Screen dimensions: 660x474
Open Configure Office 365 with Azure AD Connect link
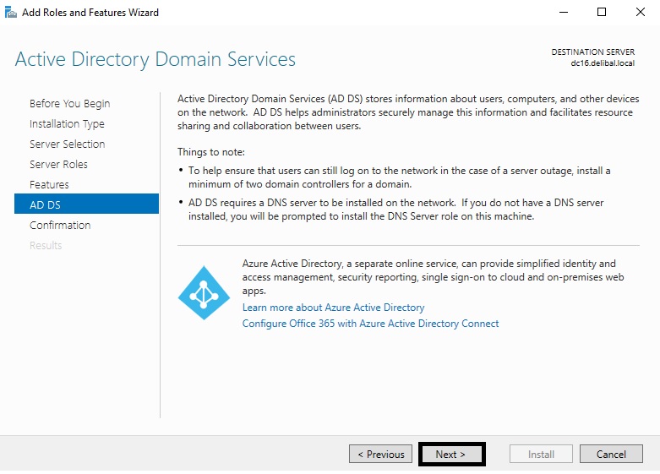370,324
